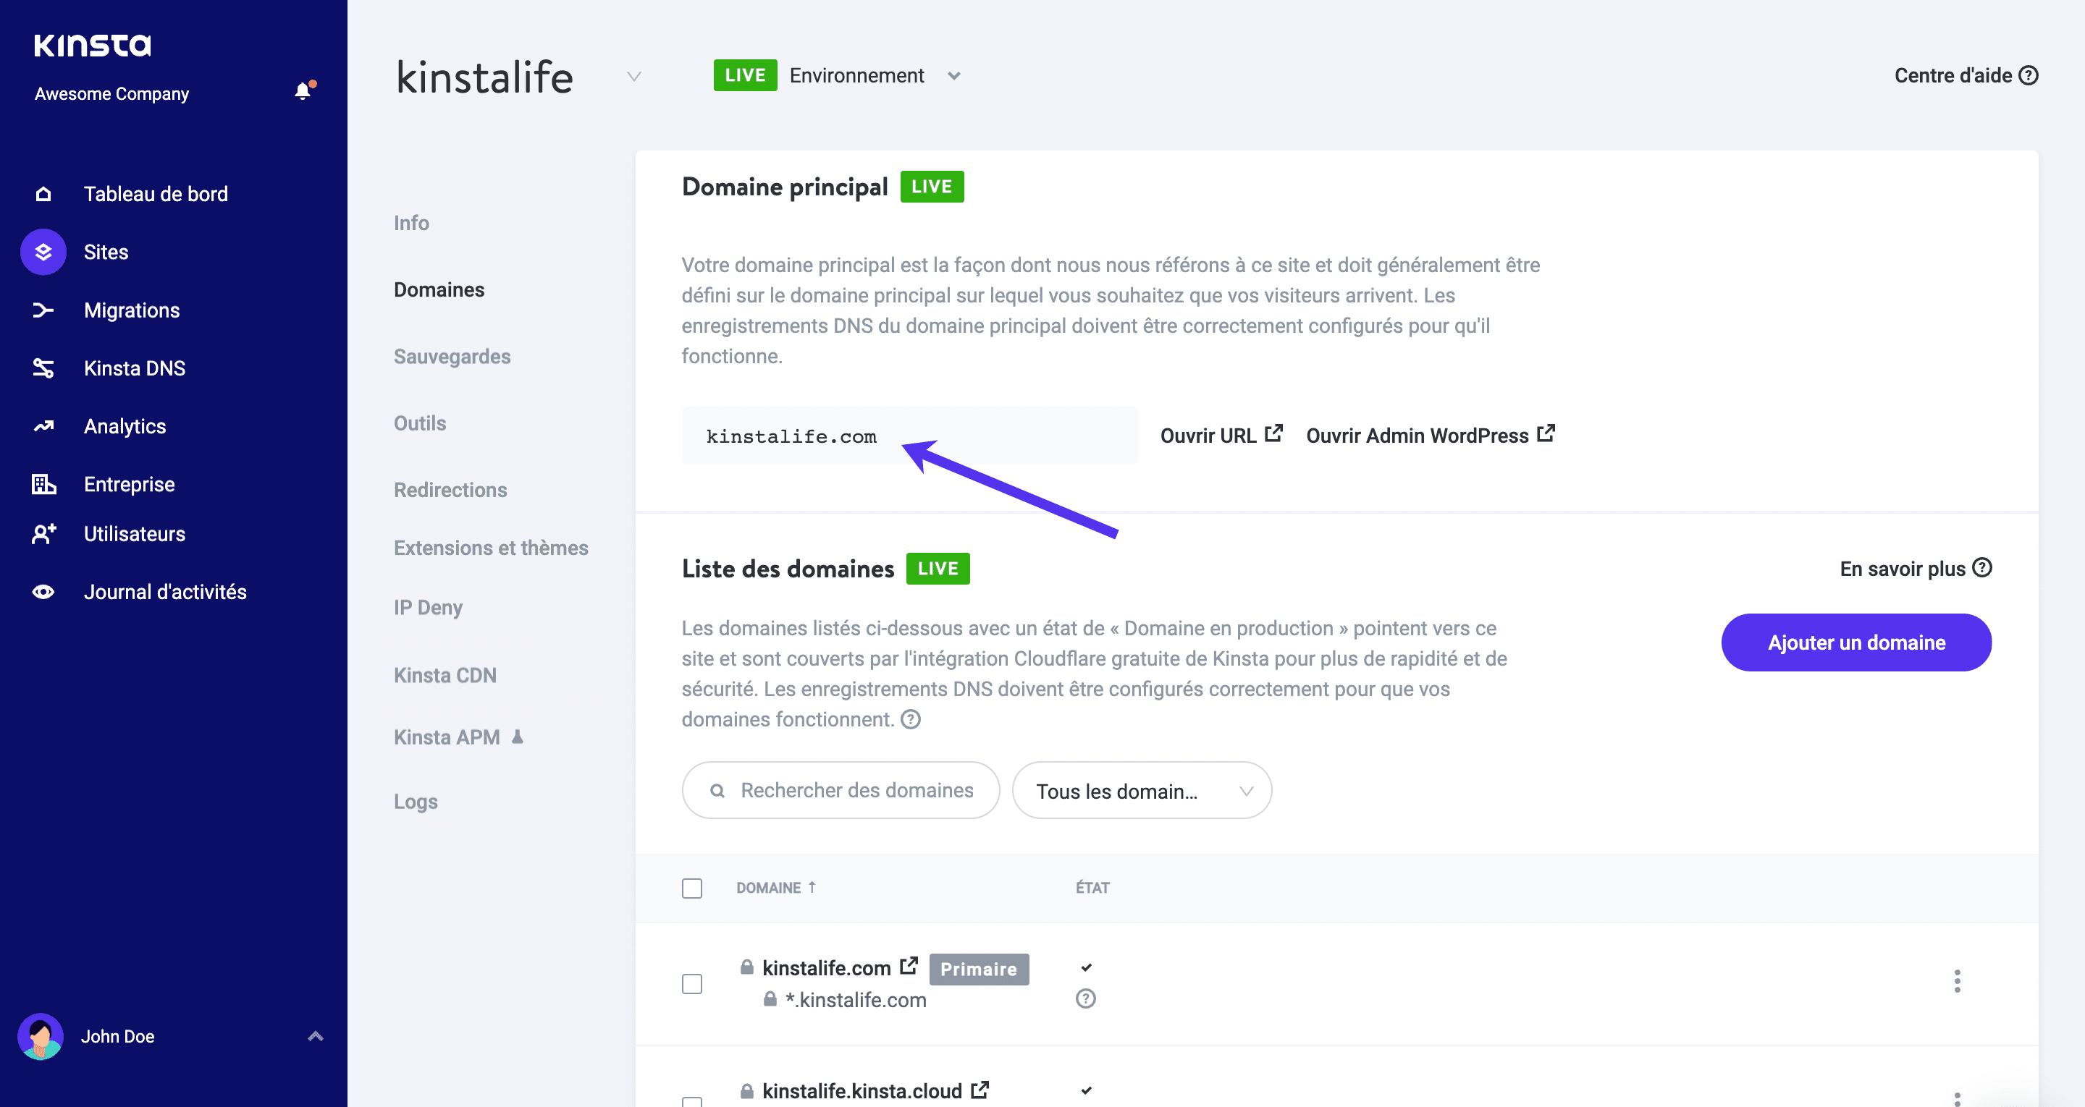This screenshot has width=2085, height=1107.
Task: Click the notification bell icon
Action: pos(303,90)
